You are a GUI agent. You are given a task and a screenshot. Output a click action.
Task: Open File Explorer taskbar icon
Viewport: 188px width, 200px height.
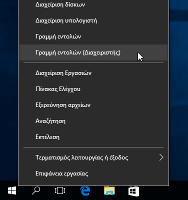click(x=109, y=190)
